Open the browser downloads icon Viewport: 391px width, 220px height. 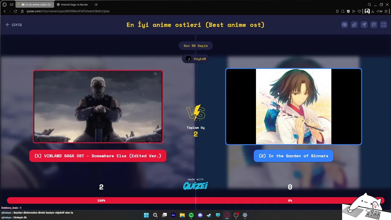pyautogui.click(x=373, y=11)
